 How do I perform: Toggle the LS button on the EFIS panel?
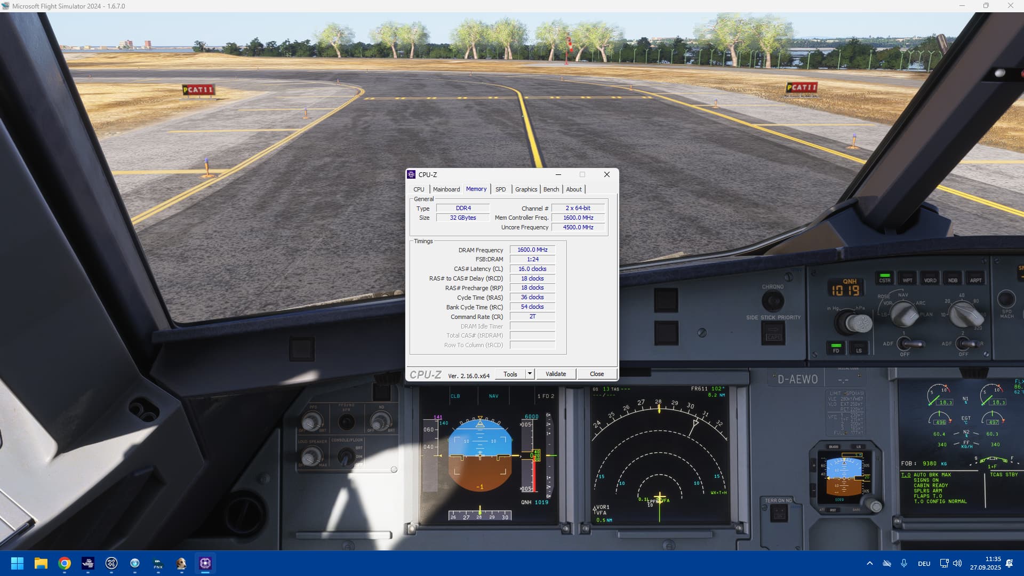[x=859, y=348]
